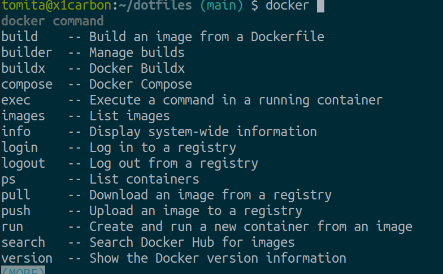Select the ps command suggestion
Screen dimensions: 443x274
point(8,180)
